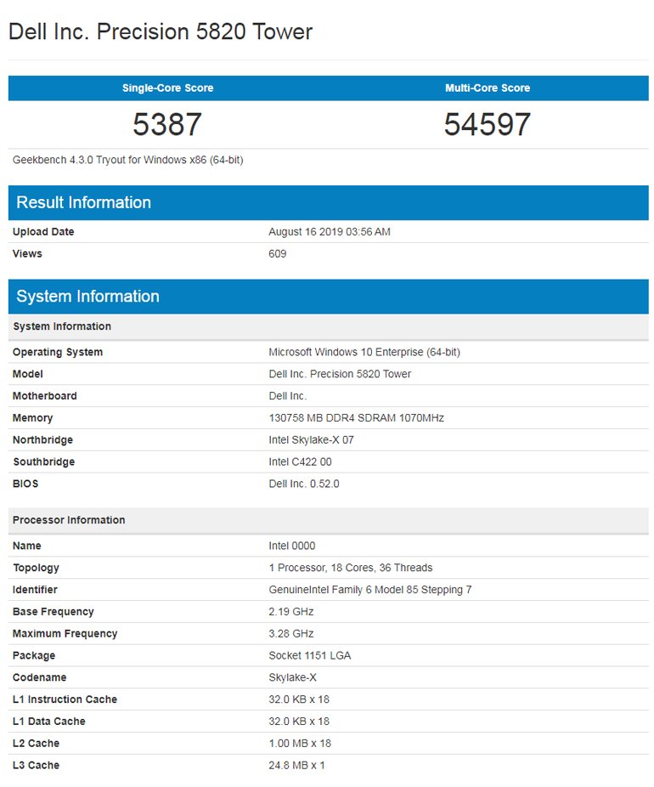
Task: Click the Processor Information subheading
Action: coord(69,520)
